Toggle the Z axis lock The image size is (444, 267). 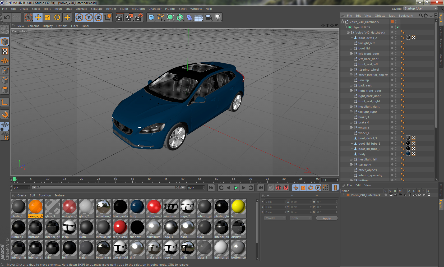98,17
